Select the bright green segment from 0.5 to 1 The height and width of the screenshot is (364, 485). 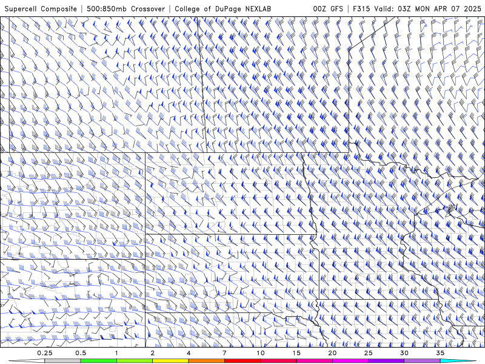(x=99, y=361)
